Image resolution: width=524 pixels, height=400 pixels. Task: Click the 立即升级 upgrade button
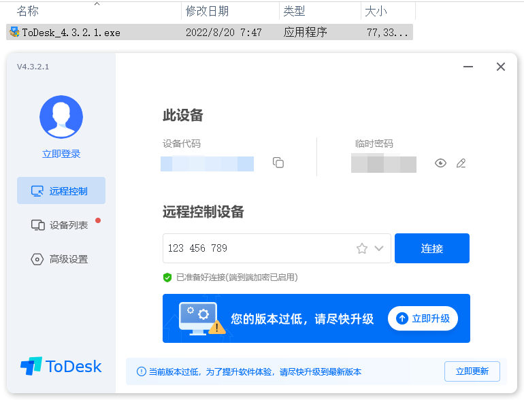coord(423,318)
